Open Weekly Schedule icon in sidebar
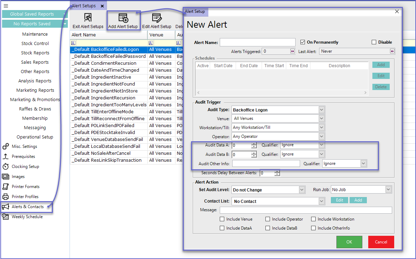Screen dimensions: 416x259 pos(6,217)
